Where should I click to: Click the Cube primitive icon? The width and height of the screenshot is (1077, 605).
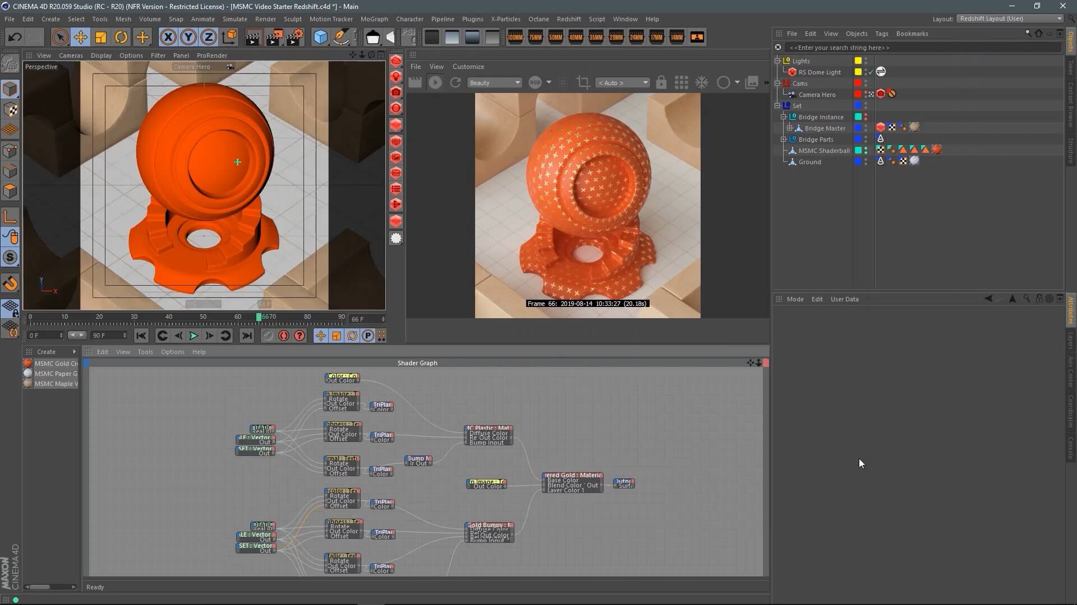(320, 38)
